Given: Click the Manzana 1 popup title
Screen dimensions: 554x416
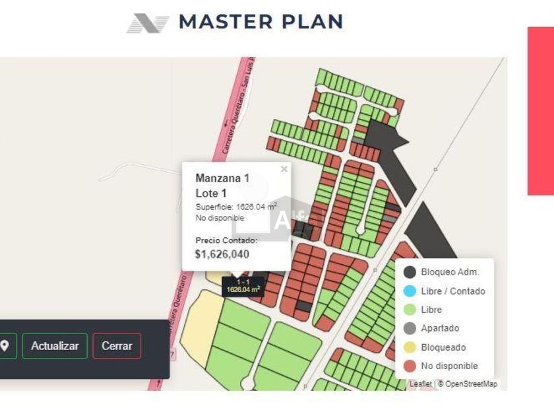Looking at the screenshot, I should [222, 178].
